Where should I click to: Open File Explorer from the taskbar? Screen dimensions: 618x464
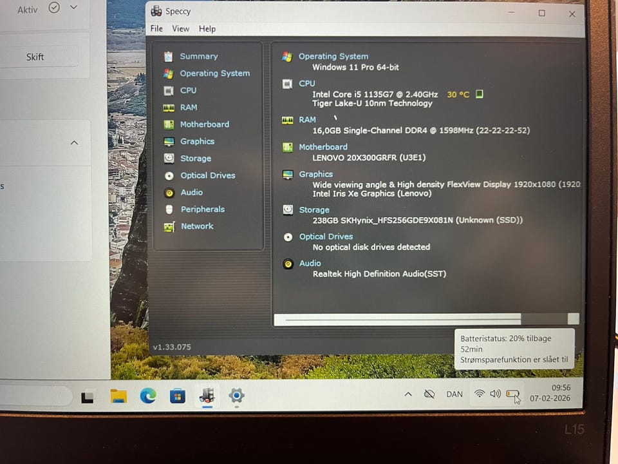(x=118, y=396)
